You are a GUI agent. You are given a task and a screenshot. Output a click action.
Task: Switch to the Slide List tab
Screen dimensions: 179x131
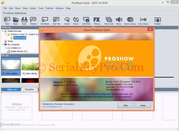[x=12, y=89]
